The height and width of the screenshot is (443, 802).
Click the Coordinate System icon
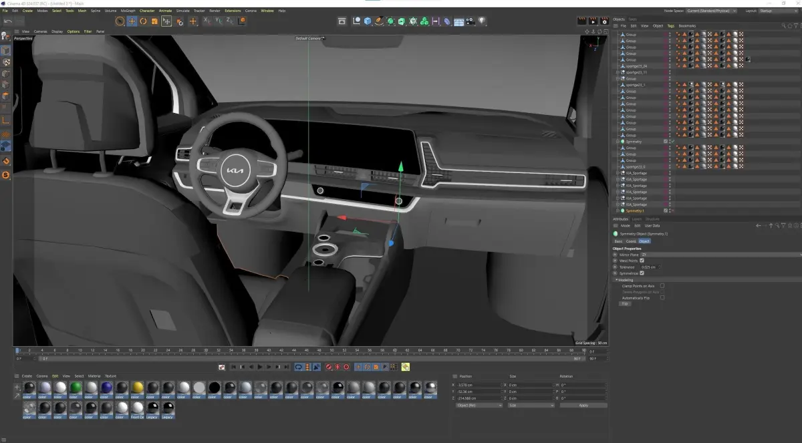pyautogui.click(x=241, y=21)
